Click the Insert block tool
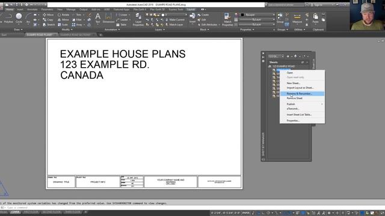This screenshot has width=385, height=216. point(192,19)
